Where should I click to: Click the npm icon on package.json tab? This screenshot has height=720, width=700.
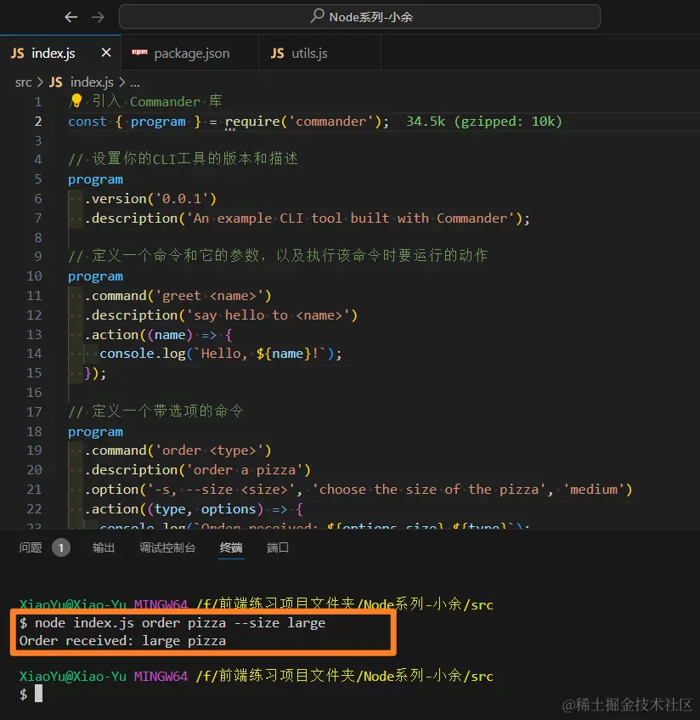tap(139, 52)
